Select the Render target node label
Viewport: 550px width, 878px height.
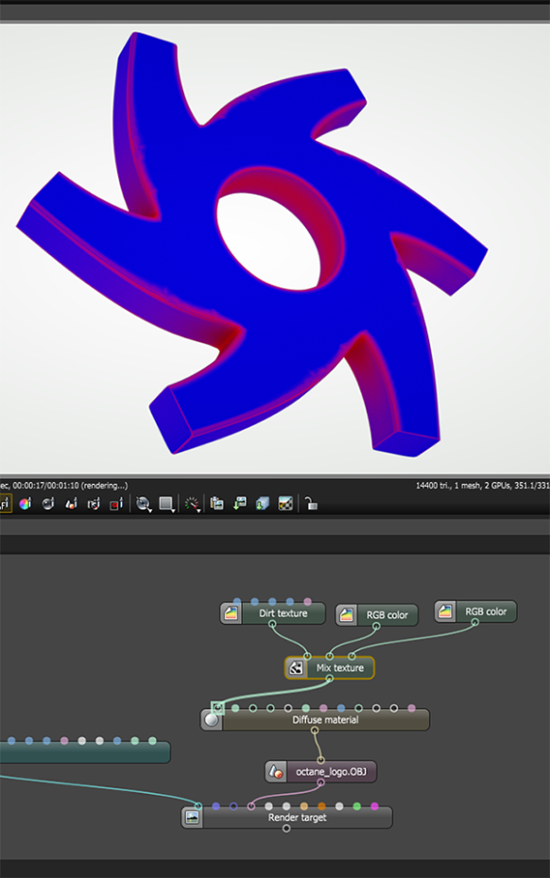tap(297, 818)
